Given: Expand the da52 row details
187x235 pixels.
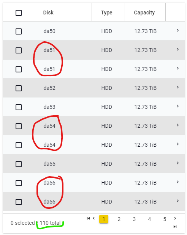Looking at the screenshot, I should [177, 87].
